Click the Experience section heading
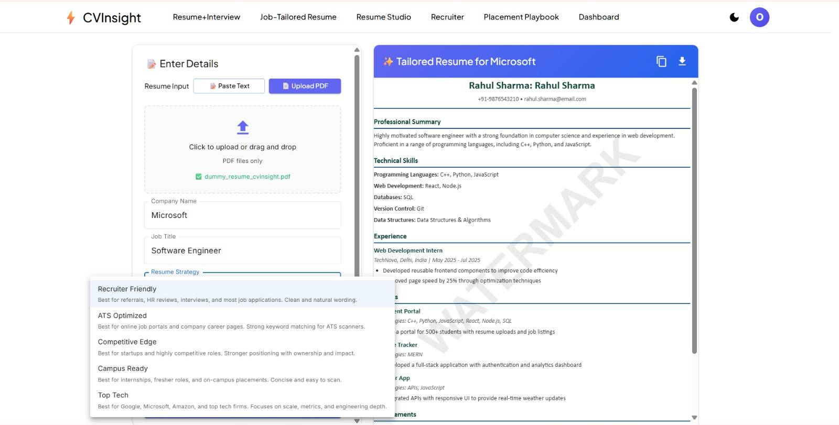Viewport: 839px width, 425px height. coord(390,236)
